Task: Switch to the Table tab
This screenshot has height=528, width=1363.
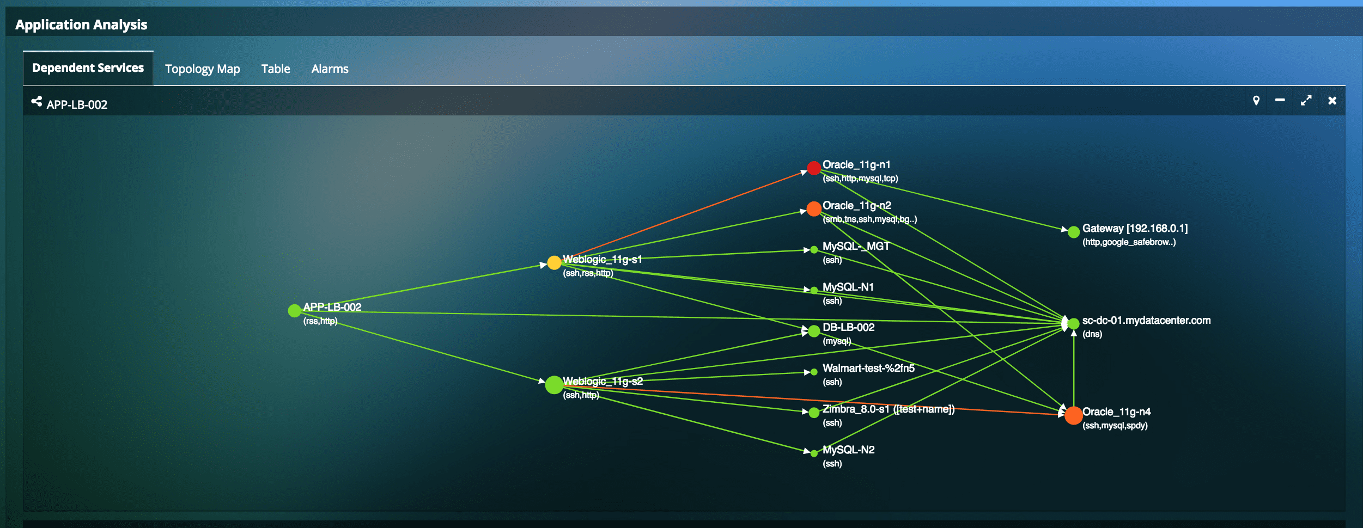Action: click(275, 69)
